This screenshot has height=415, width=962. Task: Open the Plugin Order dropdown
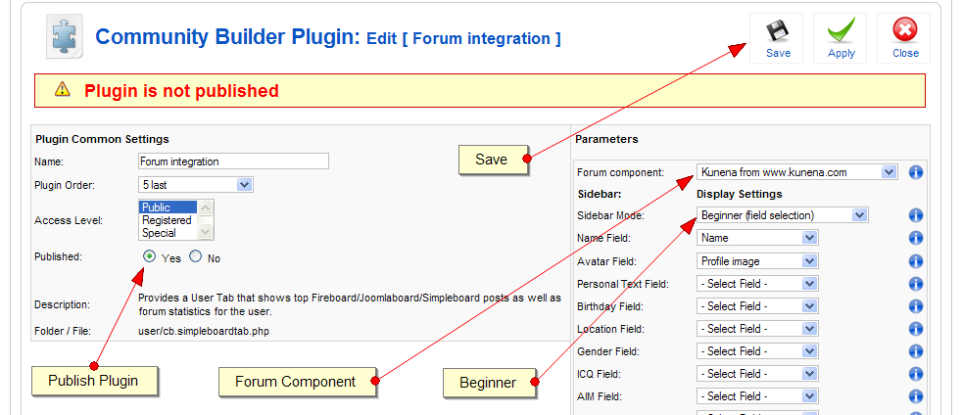click(x=196, y=184)
